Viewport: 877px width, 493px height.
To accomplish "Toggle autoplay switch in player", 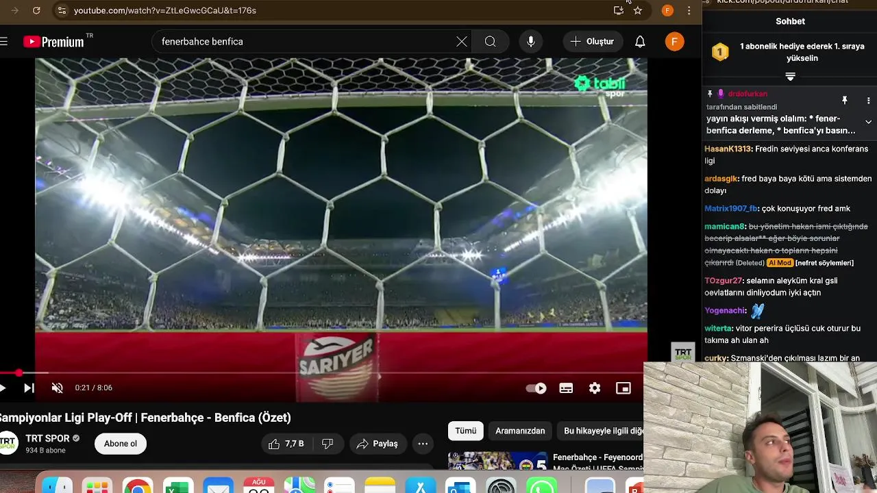I will [536, 388].
